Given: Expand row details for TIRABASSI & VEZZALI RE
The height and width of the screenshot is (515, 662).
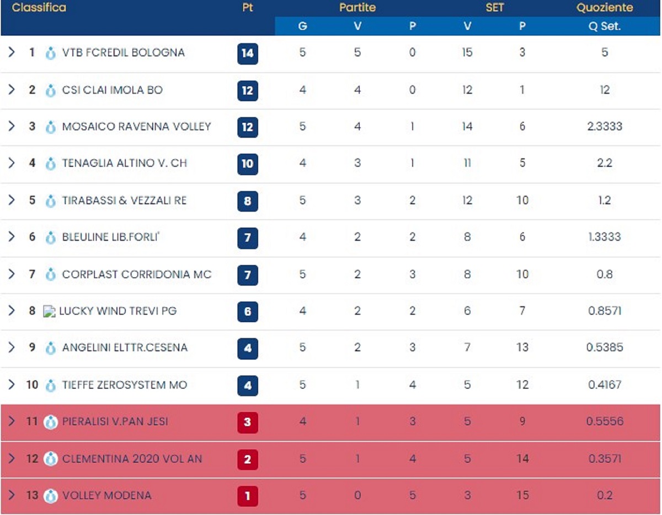Looking at the screenshot, I should click(x=12, y=200).
